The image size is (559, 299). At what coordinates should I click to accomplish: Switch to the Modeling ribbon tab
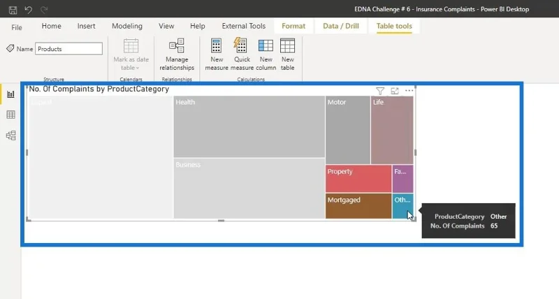pos(127,26)
